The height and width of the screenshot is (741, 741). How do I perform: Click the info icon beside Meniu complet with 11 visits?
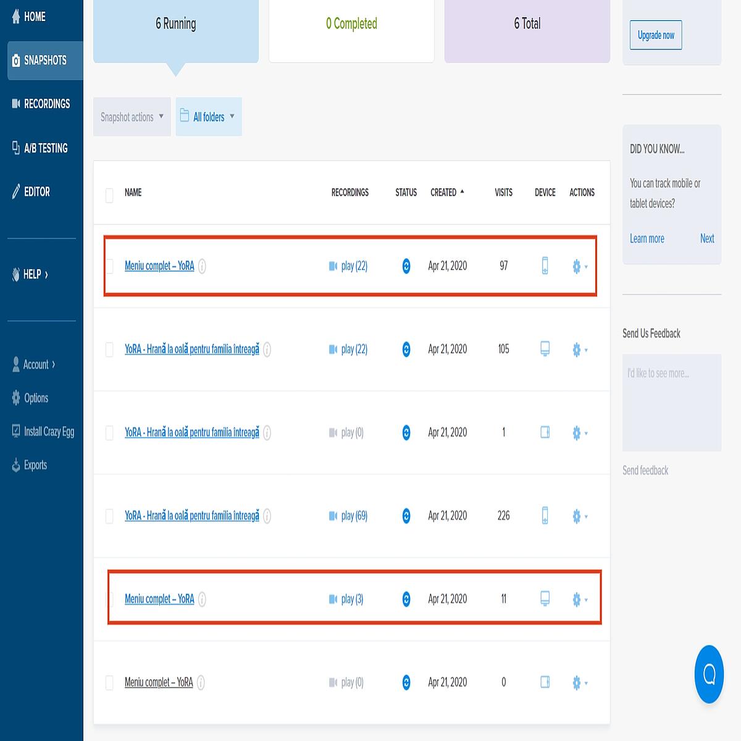(202, 599)
